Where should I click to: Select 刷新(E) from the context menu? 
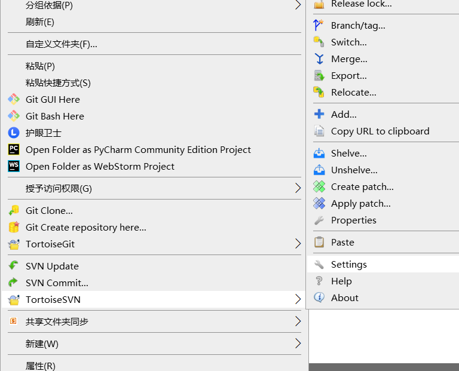(154, 22)
